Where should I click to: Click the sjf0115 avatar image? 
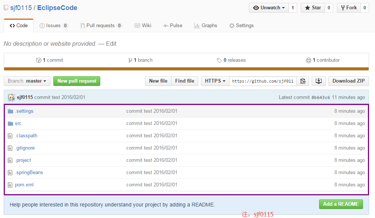[x=11, y=97]
